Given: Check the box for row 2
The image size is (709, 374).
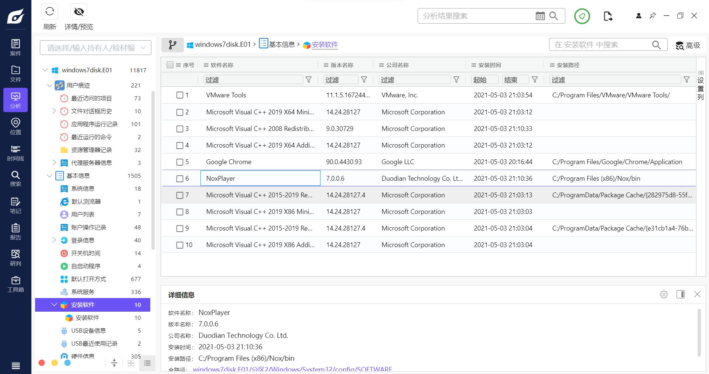Looking at the screenshot, I should (x=180, y=112).
